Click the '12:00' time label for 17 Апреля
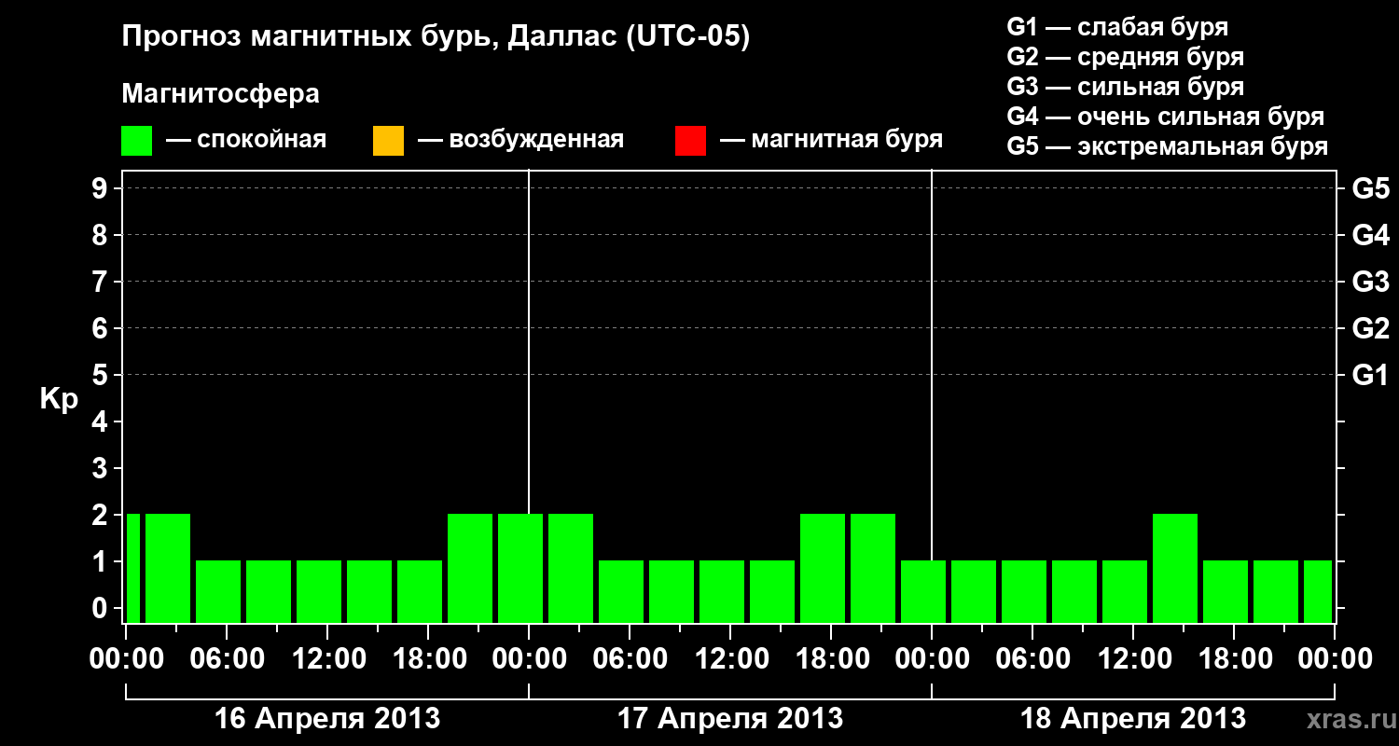1399x746 pixels. 730,659
